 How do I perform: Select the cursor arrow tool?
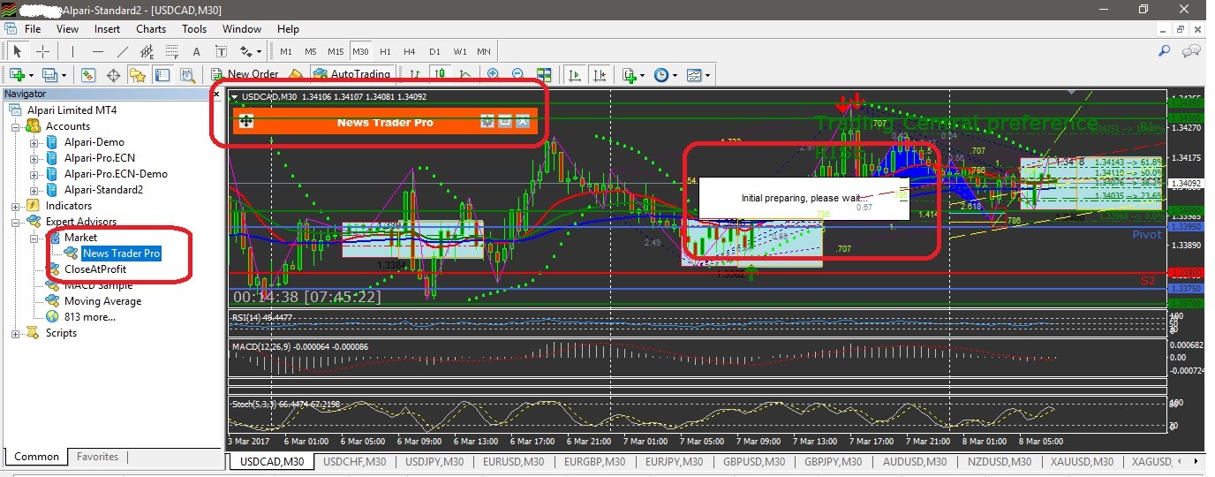pyautogui.click(x=17, y=51)
